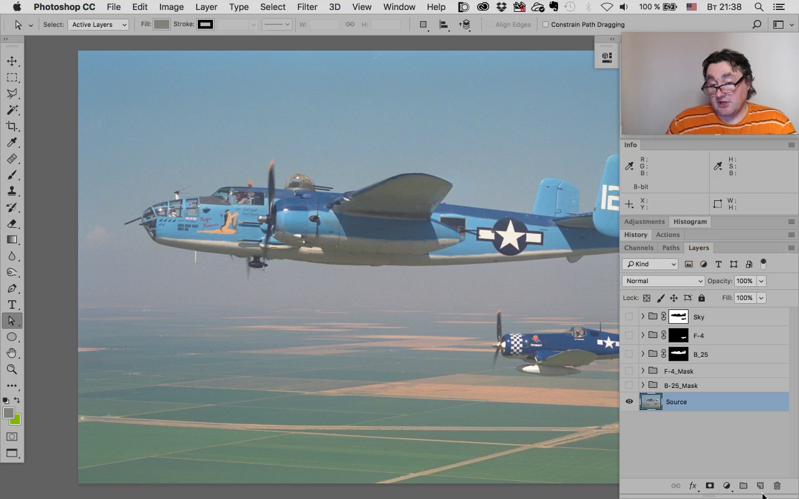Viewport: 799px width, 499px height.
Task: Open the Normal blend mode dropdown
Action: (663, 281)
